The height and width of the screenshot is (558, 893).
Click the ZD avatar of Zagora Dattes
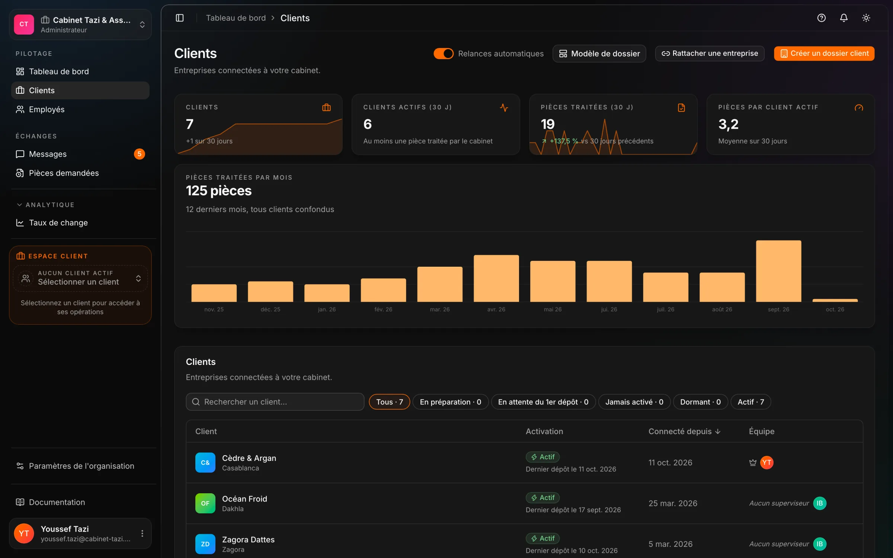coord(205,544)
